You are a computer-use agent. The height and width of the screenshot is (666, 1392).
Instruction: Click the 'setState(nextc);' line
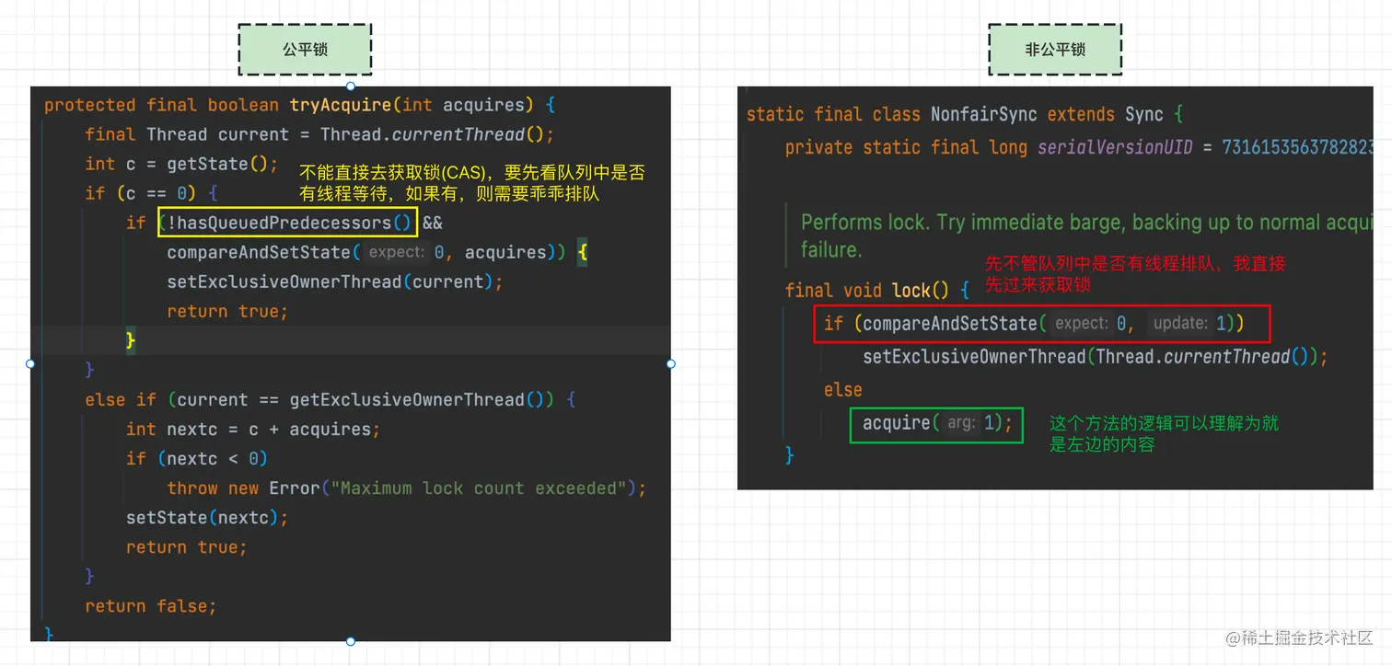pos(207,517)
